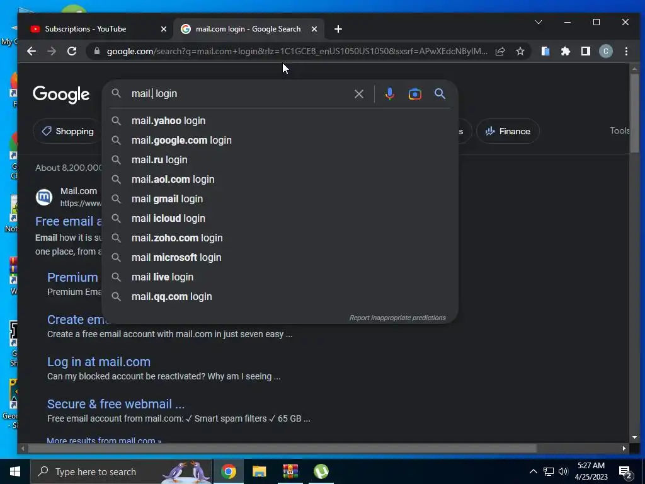This screenshot has width=645, height=484.
Task: Click the horizontal scrollbar at window bottom
Action: 282,448
